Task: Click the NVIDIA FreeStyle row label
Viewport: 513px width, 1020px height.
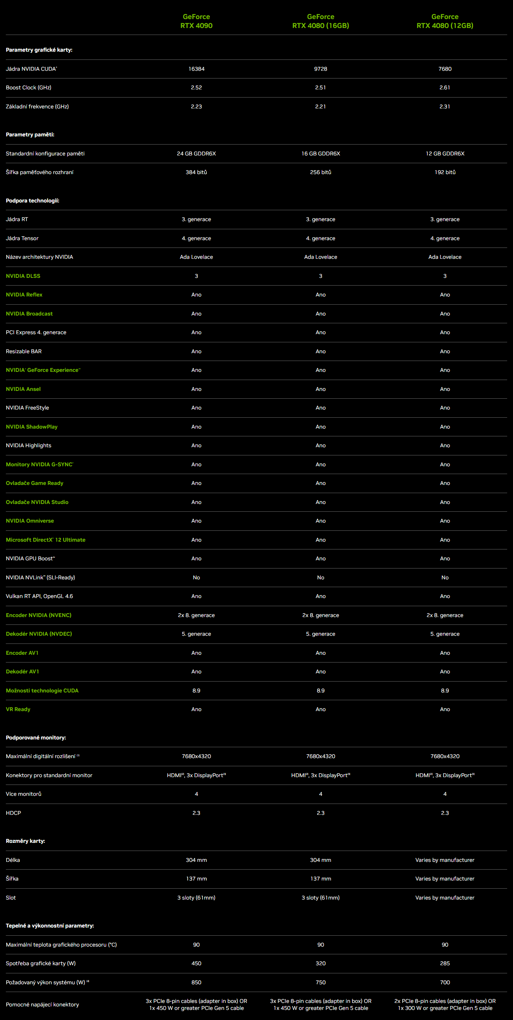Action: (27, 408)
